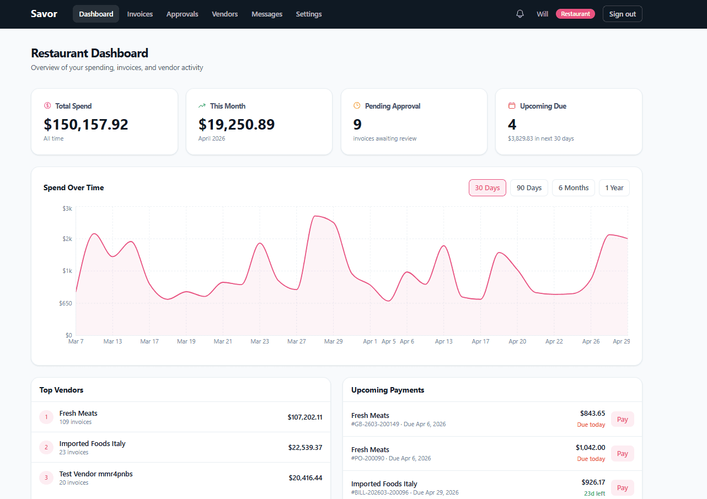Click the calendar icon on Upcoming Due card

point(512,105)
